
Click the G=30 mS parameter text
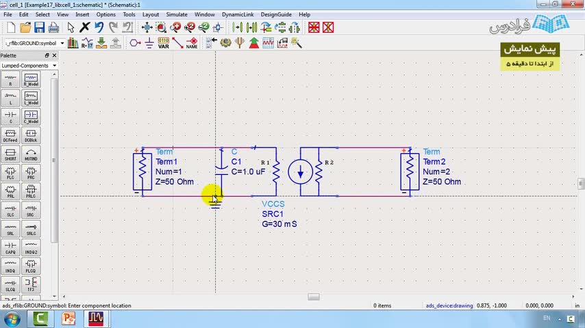279,224
